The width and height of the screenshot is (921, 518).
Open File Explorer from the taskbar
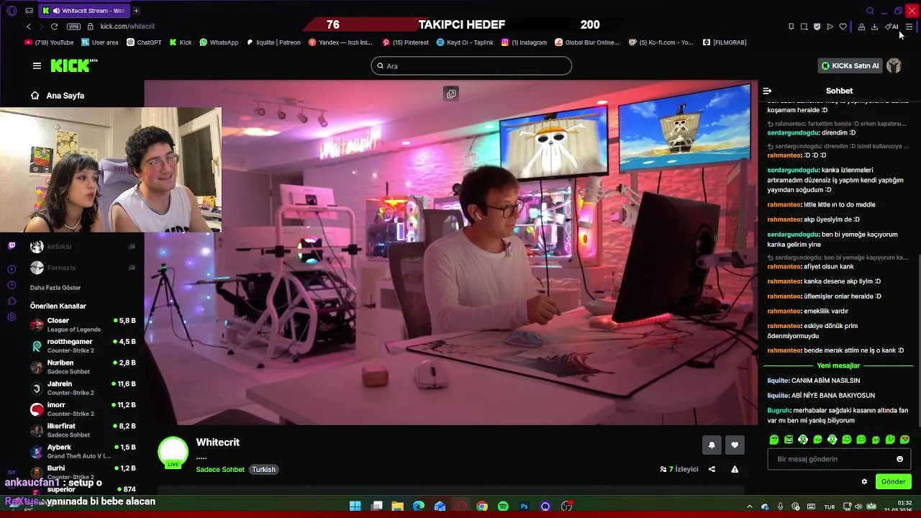pyautogui.click(x=397, y=506)
